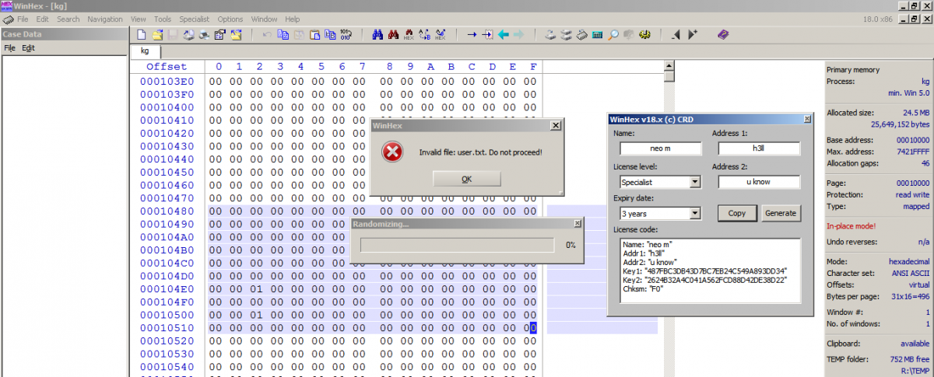Click the purple Help book icon
934x377 pixels.
point(723,35)
